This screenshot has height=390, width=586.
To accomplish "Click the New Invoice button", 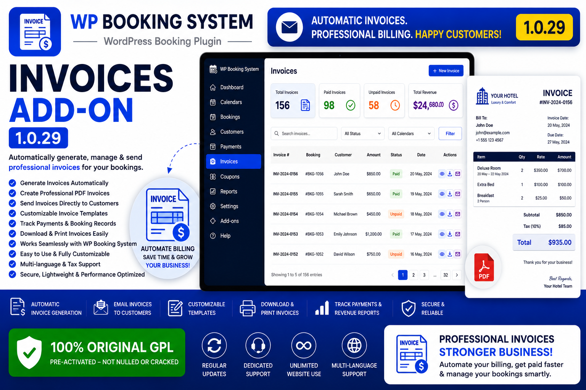I will pyautogui.click(x=446, y=71).
